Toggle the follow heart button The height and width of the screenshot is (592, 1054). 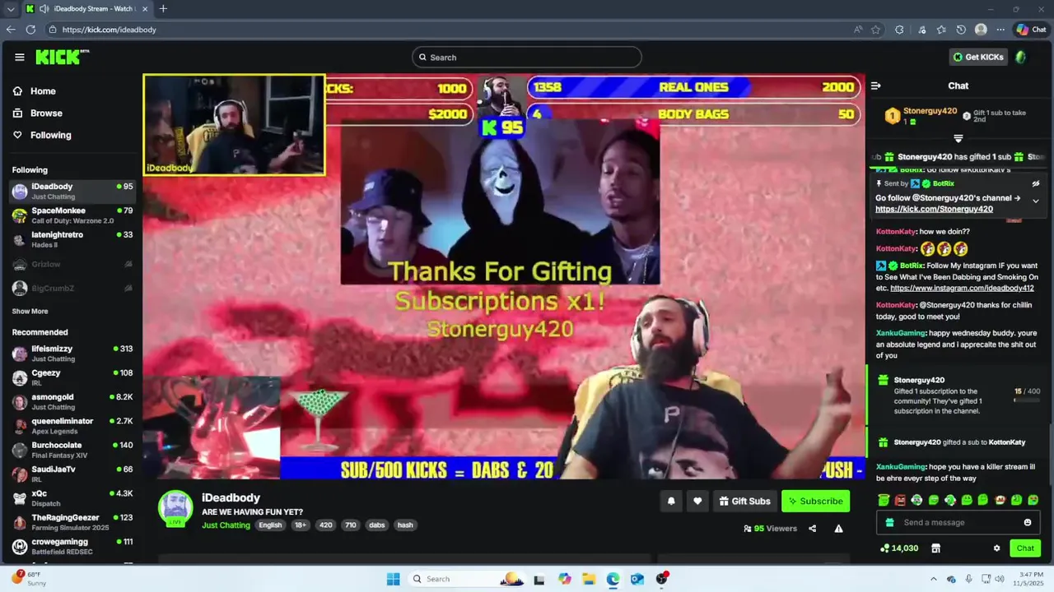point(697,501)
